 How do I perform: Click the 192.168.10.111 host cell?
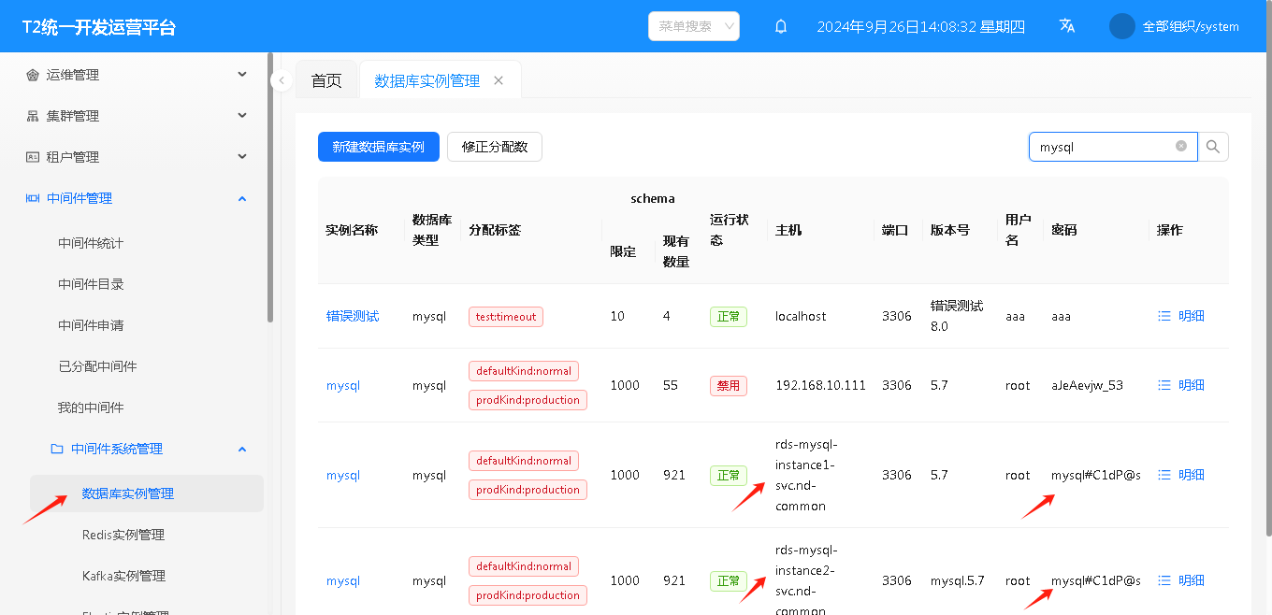820,385
